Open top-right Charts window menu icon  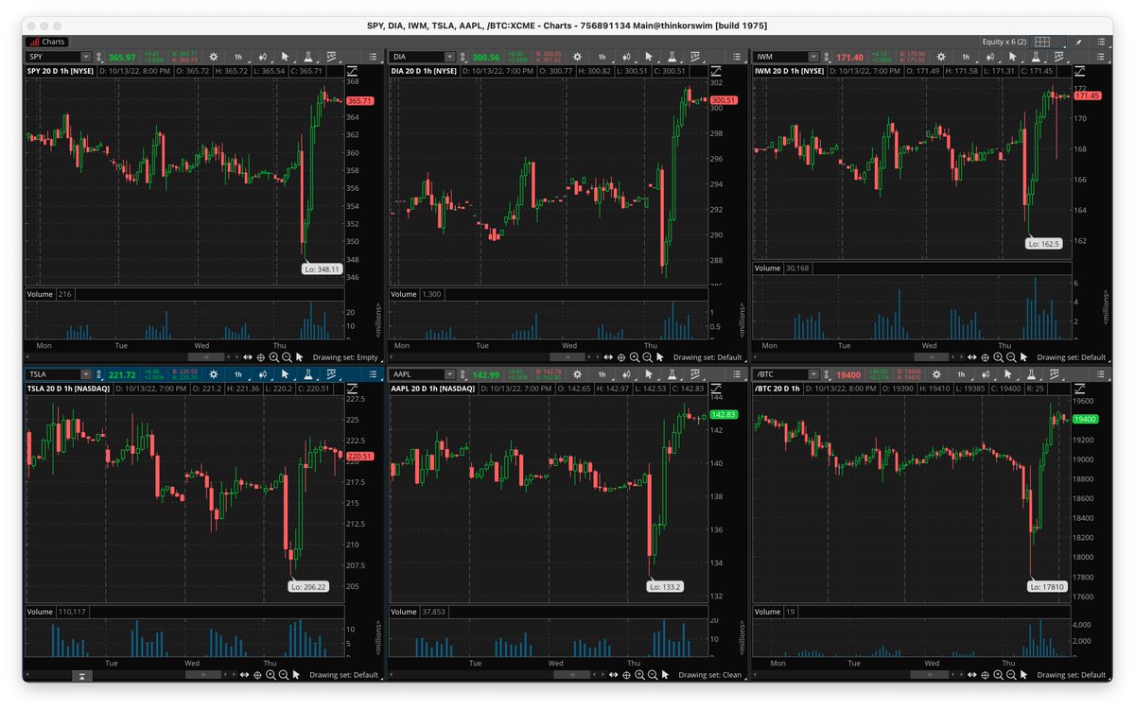[x=1101, y=43]
